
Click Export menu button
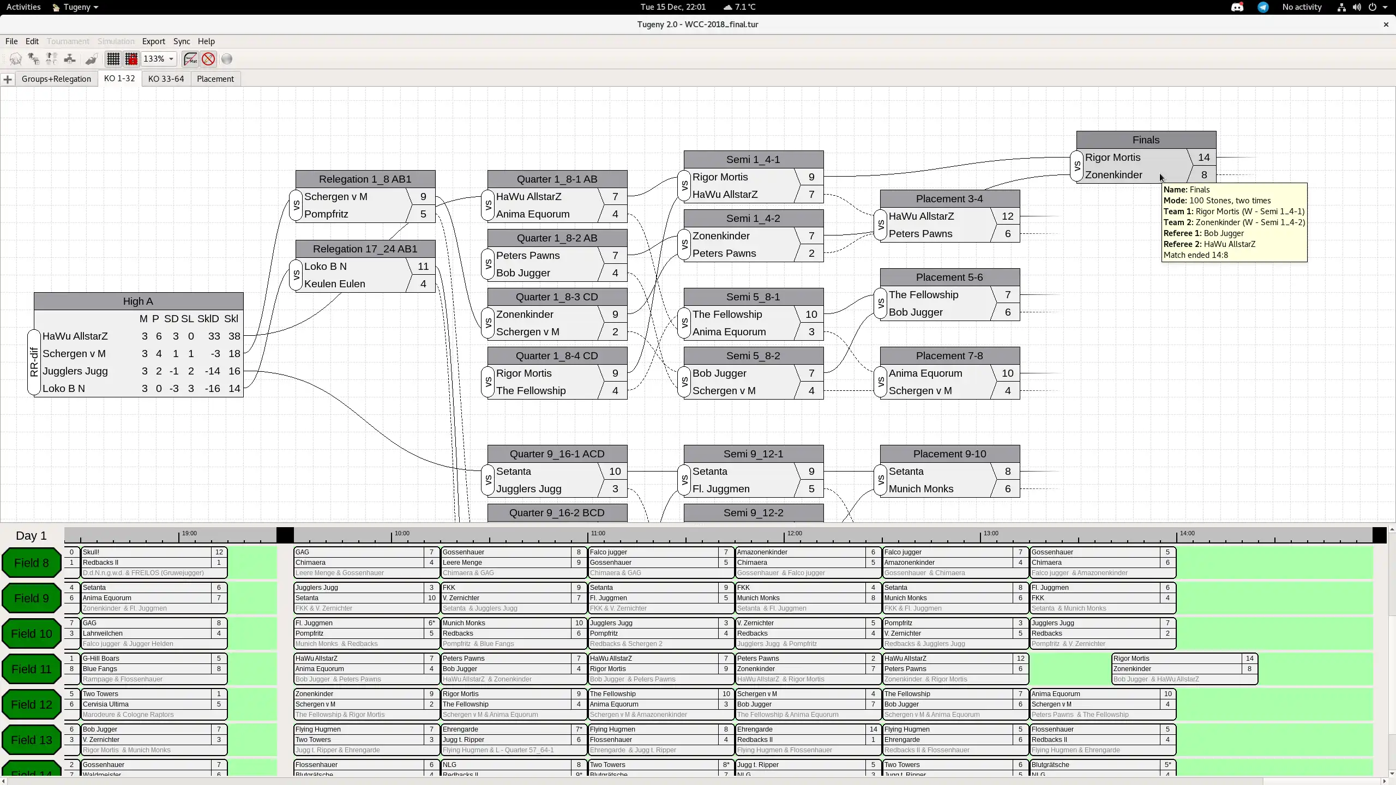coord(153,40)
